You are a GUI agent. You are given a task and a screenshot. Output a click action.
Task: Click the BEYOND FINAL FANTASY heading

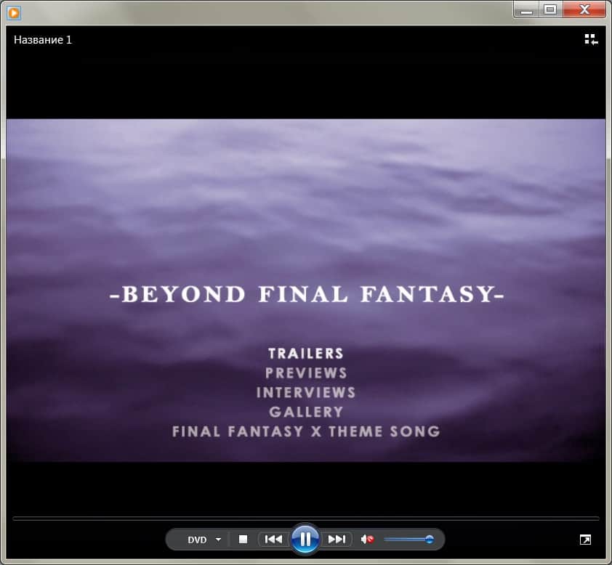tap(307, 293)
